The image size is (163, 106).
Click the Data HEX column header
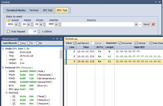[139, 47]
